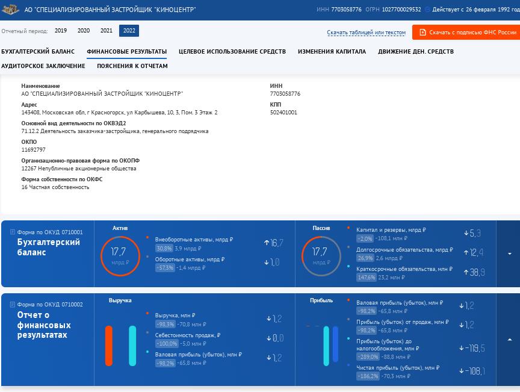Click the Выручка, млн ₽ label
Image resolution: width=520 pixels, height=392 pixels.
tap(175, 316)
